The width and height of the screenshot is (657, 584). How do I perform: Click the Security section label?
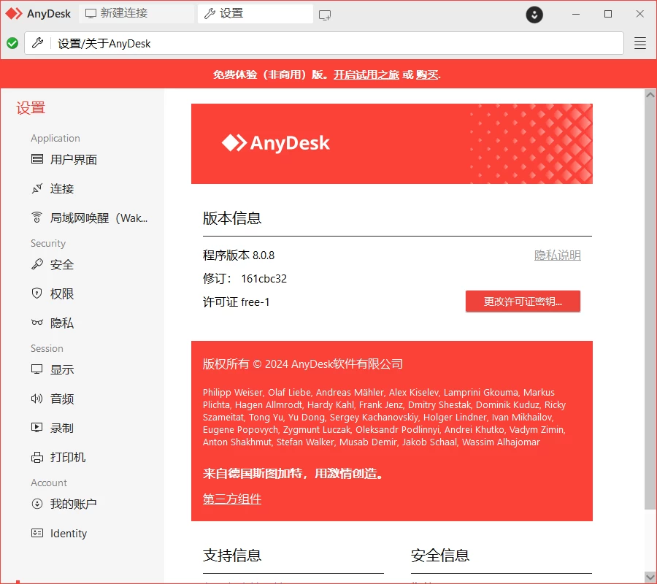48,243
